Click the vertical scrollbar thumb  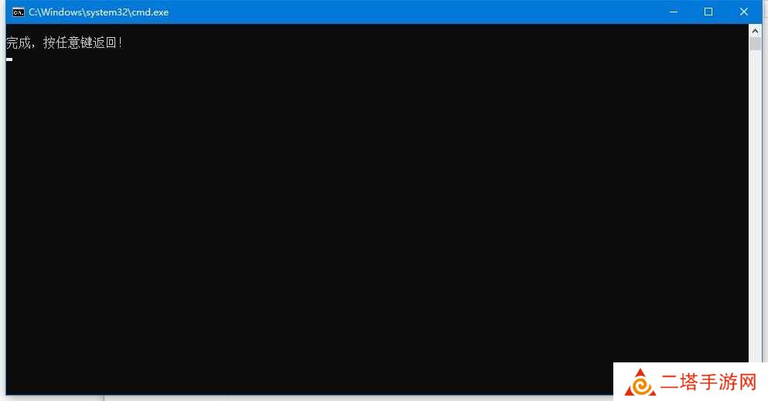pos(755,43)
